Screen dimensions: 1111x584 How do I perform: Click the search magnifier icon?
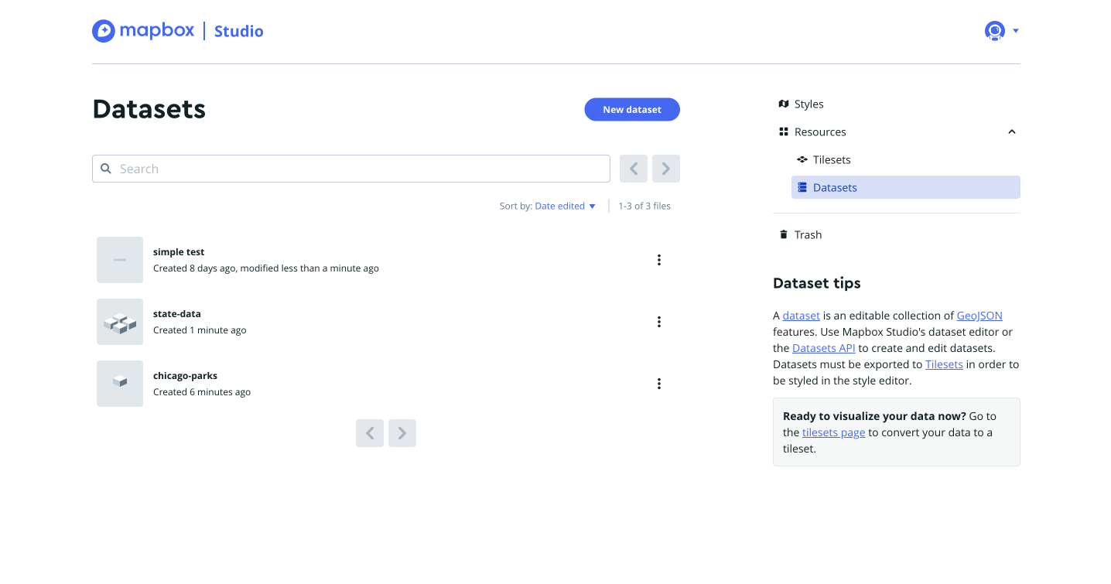coord(106,169)
